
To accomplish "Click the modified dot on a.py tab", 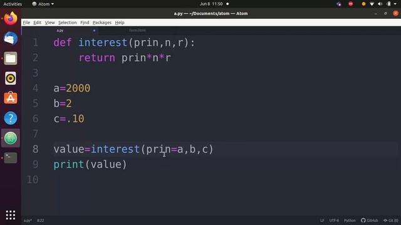I will (94, 31).
